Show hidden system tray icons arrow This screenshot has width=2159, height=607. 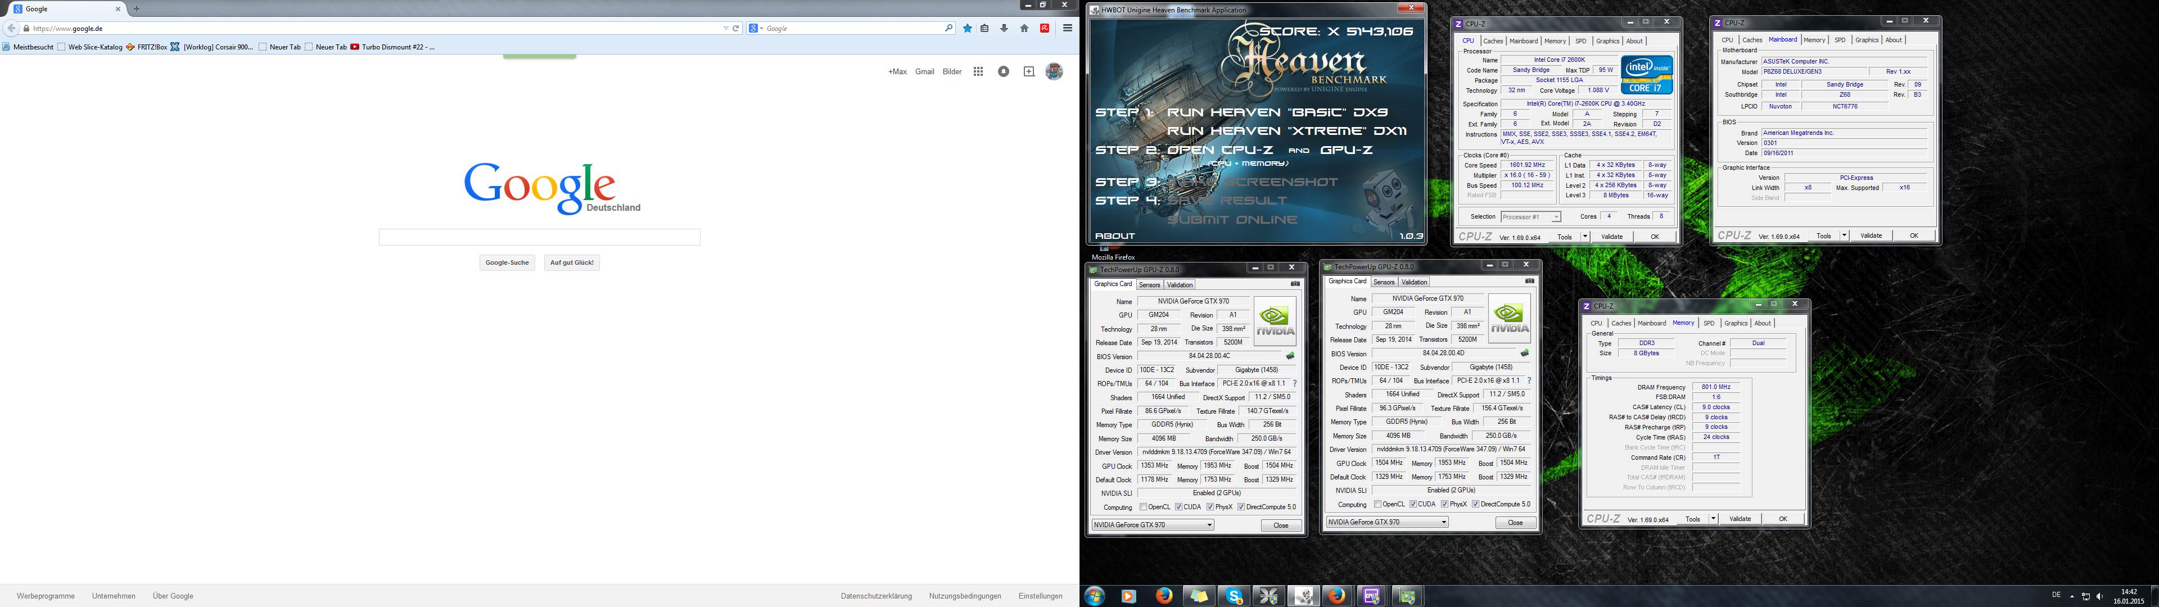(x=2072, y=597)
